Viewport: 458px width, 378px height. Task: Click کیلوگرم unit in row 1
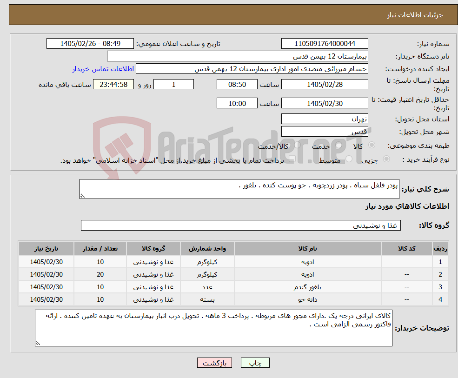coord(207,262)
